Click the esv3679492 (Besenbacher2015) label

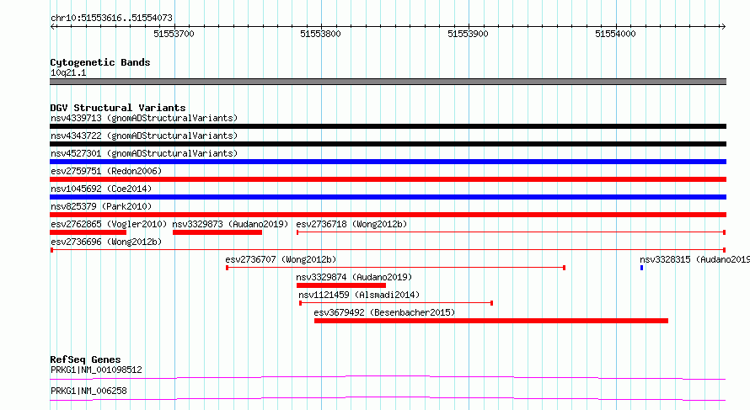[x=384, y=312]
